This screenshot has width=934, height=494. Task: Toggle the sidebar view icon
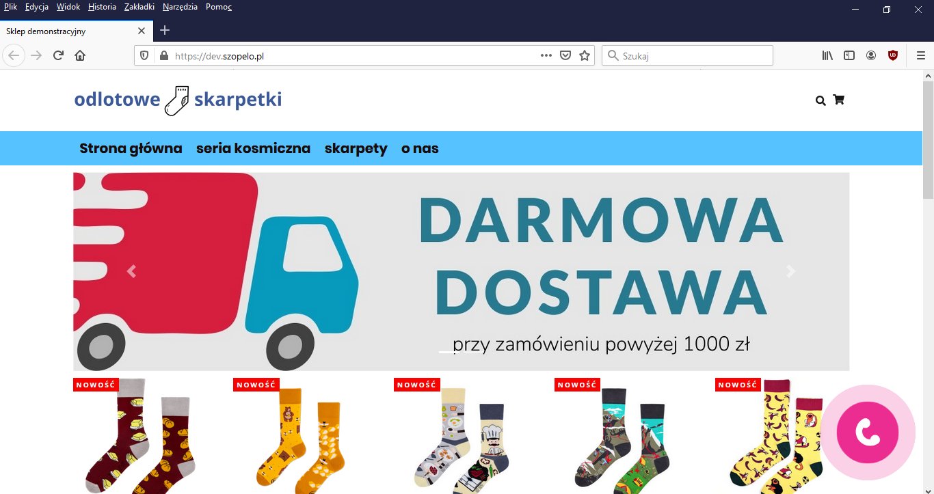click(x=849, y=55)
